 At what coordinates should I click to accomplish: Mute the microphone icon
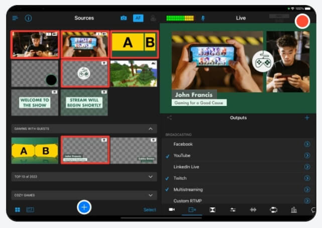click(203, 18)
